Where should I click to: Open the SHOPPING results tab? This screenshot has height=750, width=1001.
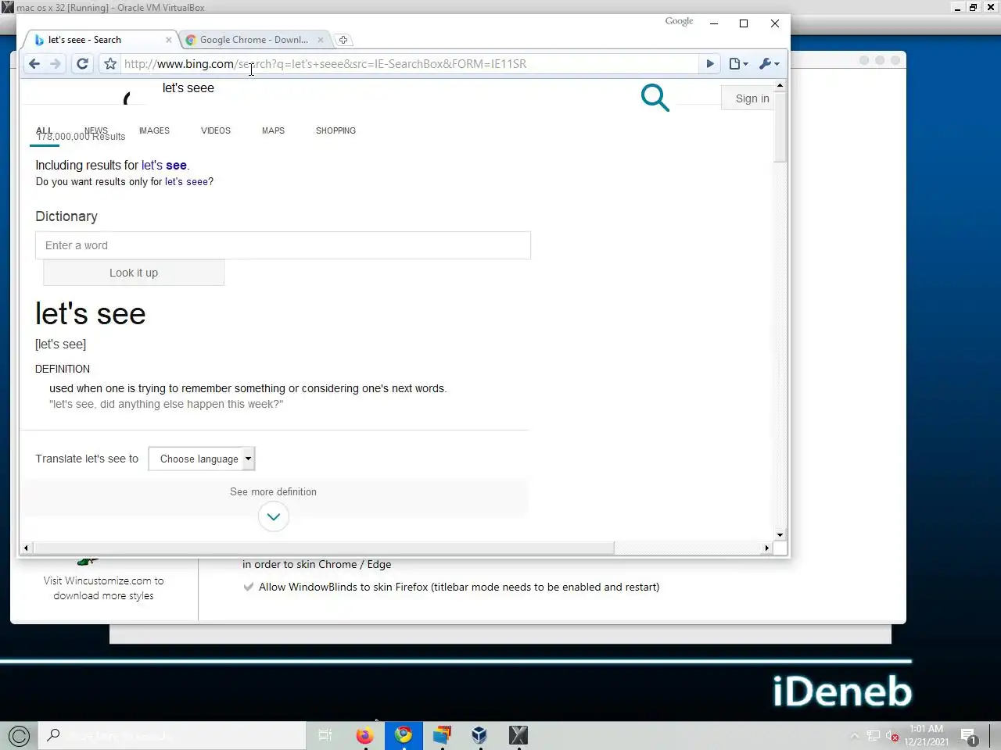(335, 130)
